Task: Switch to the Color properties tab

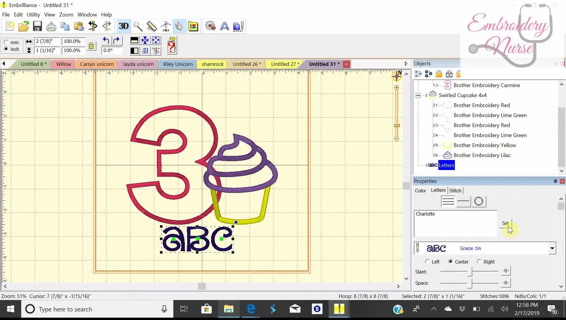Action: pos(420,191)
